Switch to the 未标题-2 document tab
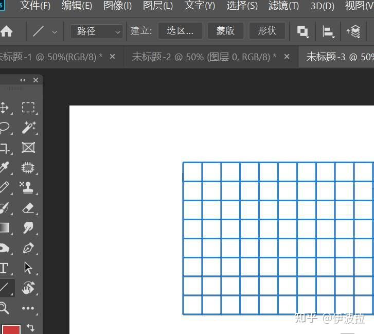This screenshot has width=374, height=334. [204, 57]
